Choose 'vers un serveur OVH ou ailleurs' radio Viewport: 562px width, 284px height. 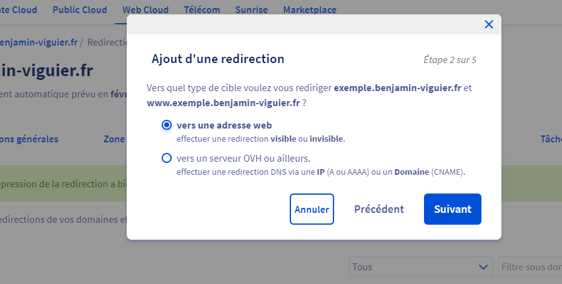click(167, 158)
